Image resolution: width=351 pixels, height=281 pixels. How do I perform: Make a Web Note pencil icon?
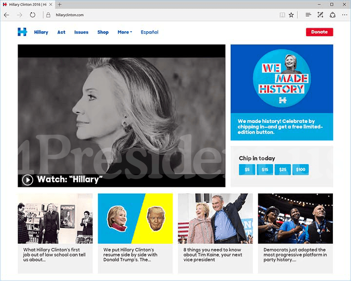click(320, 15)
